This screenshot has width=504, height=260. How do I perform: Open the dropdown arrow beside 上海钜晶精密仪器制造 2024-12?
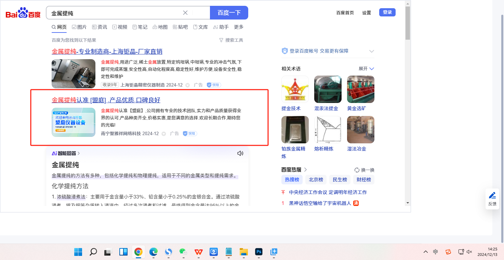[187, 85]
